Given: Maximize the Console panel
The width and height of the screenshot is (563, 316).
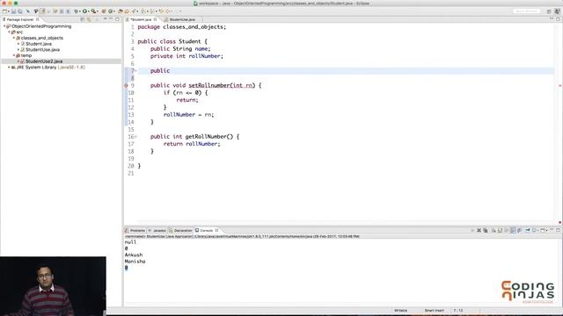Looking at the screenshot, I should click(x=559, y=230).
